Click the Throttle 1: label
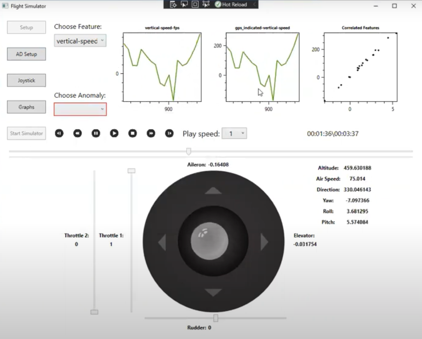The height and width of the screenshot is (339, 422). point(111,236)
